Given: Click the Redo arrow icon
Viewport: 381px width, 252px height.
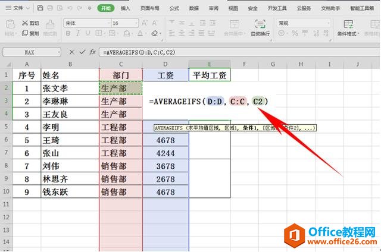Looking at the screenshot, I should tap(79, 8).
